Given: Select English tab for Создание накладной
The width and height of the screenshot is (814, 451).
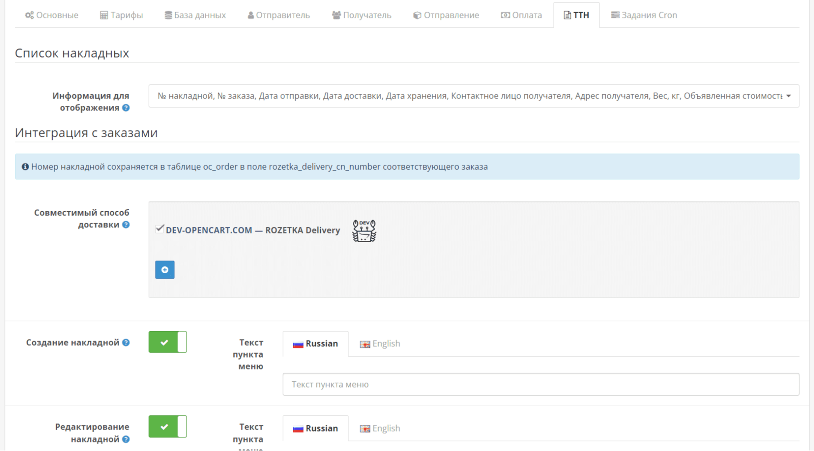Looking at the screenshot, I should point(380,344).
